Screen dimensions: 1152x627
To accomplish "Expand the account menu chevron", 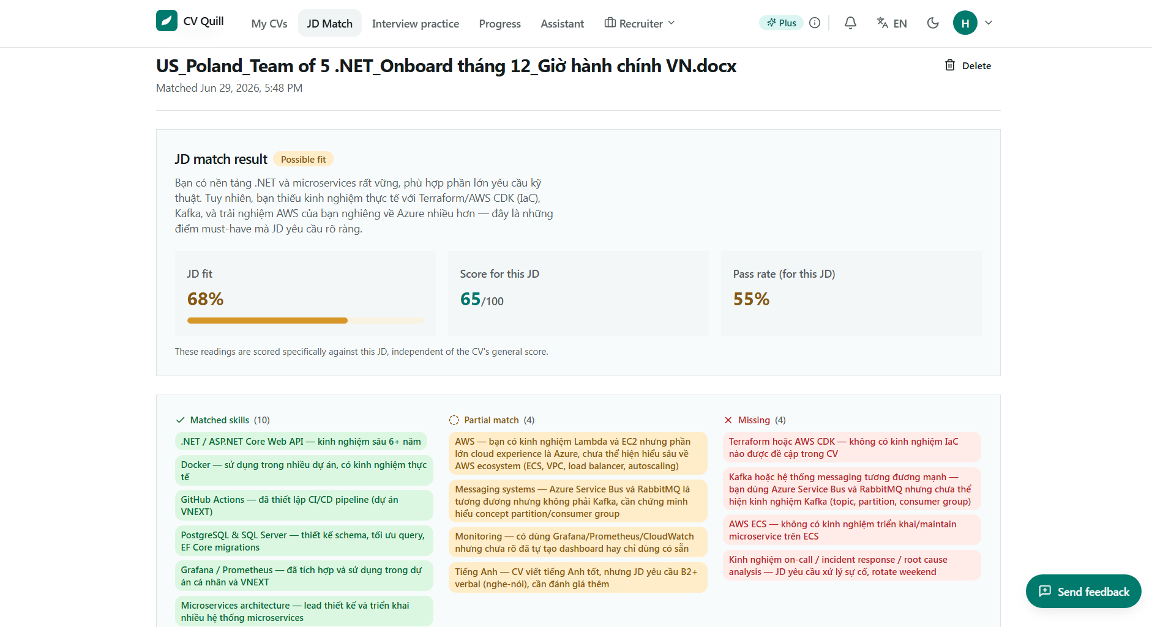I will [989, 23].
